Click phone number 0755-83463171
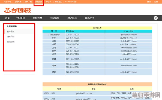 tap(73, 41)
